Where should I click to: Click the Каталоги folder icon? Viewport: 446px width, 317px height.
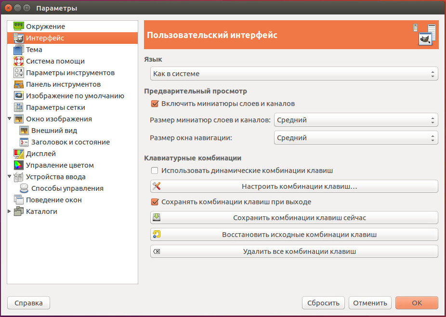coord(19,211)
